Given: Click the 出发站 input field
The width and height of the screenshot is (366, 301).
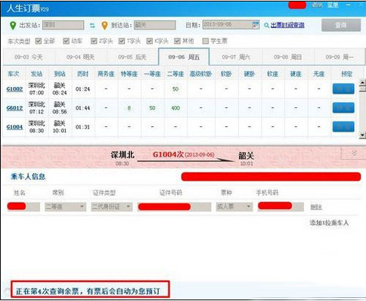Looking at the screenshot, I should pos(63,25).
